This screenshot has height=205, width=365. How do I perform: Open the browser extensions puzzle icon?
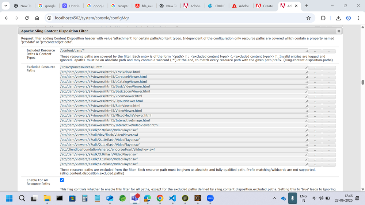click(x=323, y=18)
